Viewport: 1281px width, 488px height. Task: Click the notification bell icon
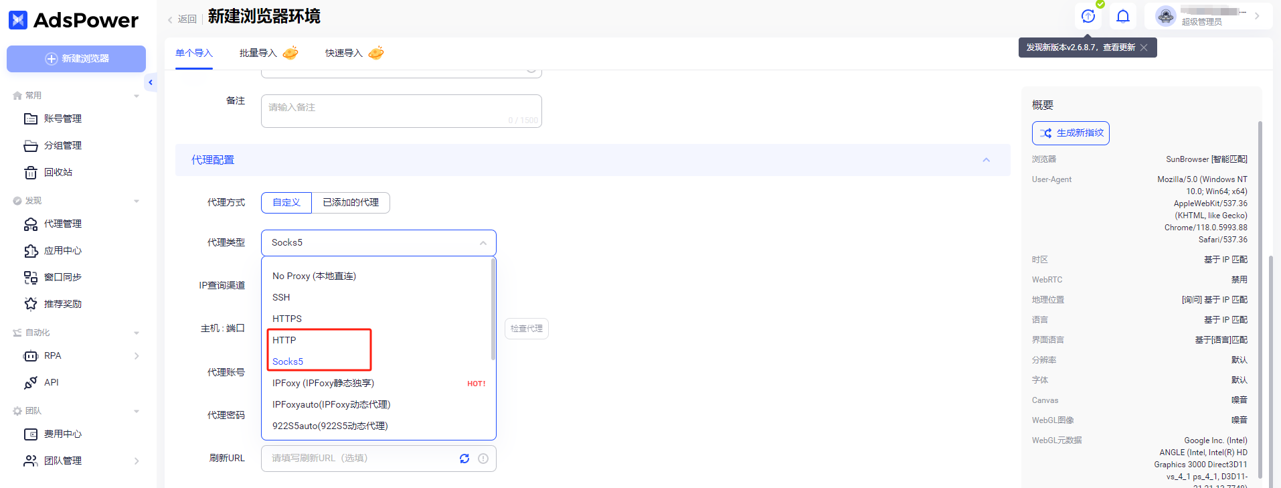[x=1123, y=17]
